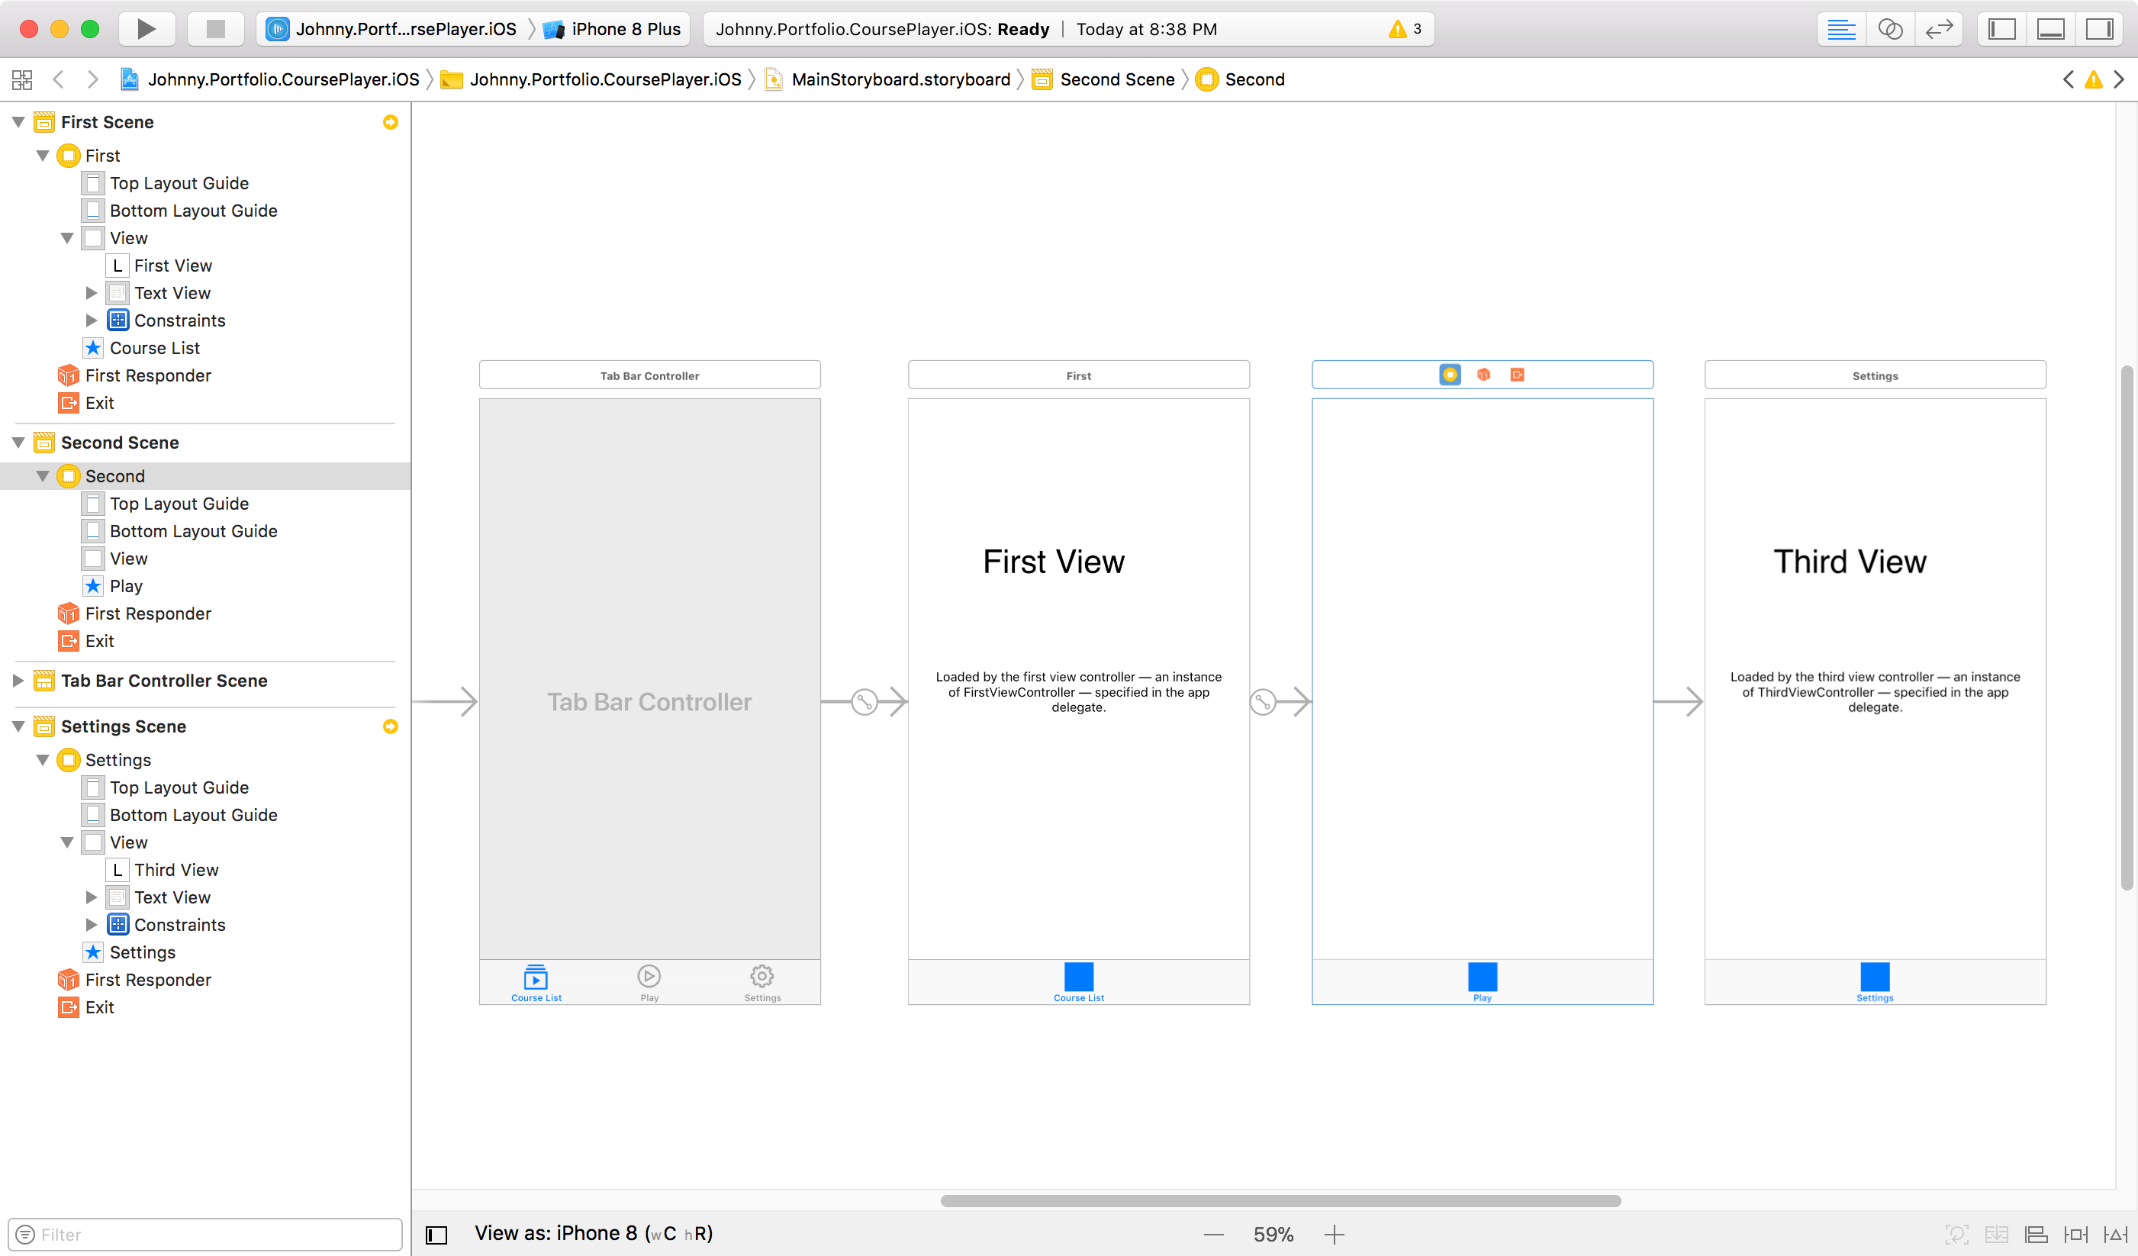Go back in editor history
This screenshot has height=1256, width=2138.
[59, 80]
